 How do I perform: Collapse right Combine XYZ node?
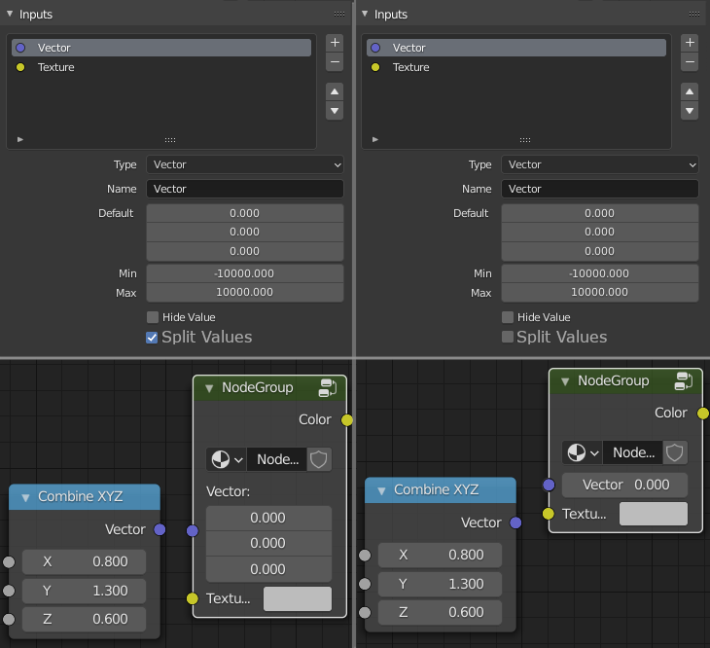(x=381, y=490)
